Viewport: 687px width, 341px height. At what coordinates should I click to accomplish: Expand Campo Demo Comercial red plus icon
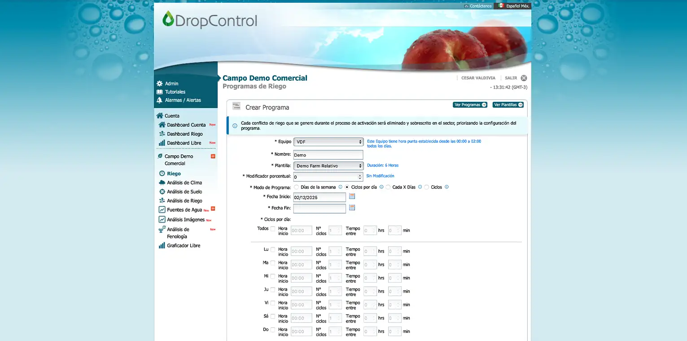pos(213,157)
